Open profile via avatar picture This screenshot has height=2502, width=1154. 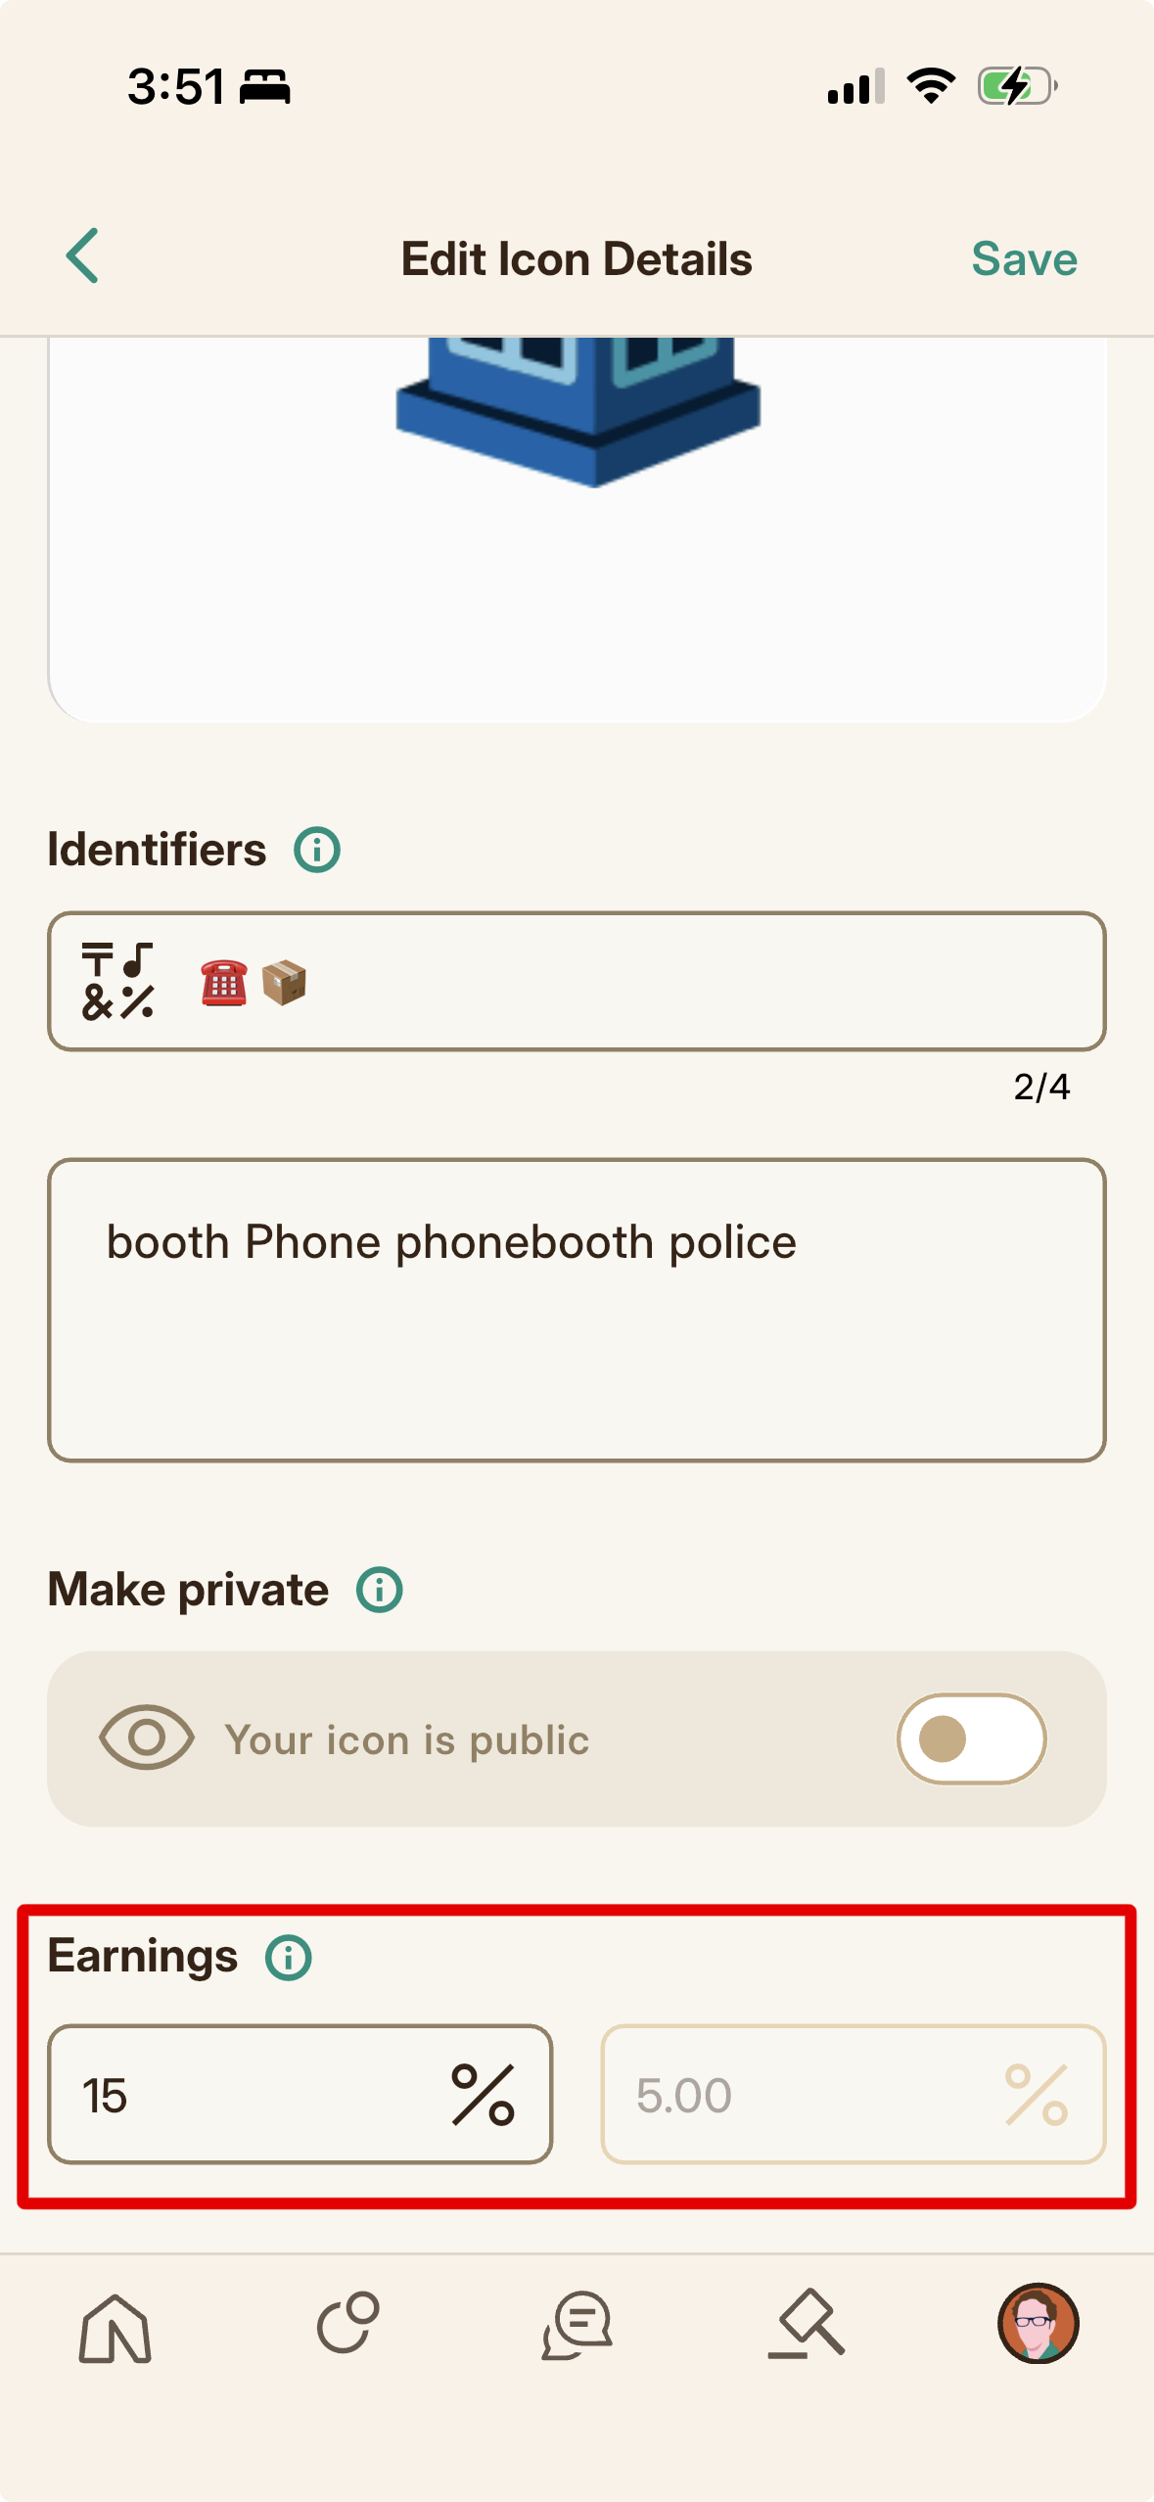[1038, 2323]
